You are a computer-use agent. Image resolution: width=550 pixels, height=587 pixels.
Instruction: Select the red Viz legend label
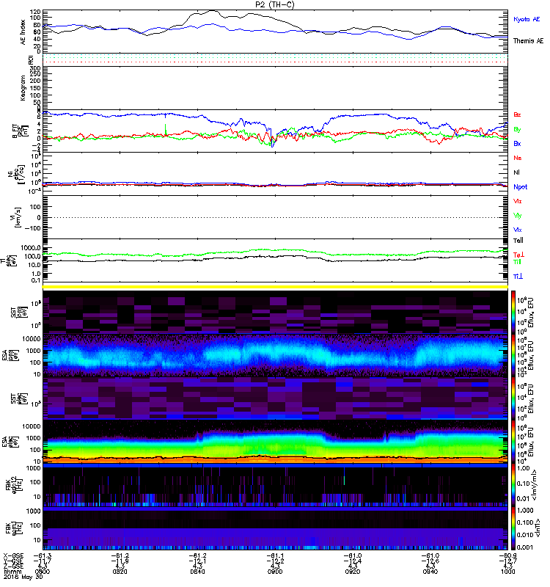click(x=517, y=201)
